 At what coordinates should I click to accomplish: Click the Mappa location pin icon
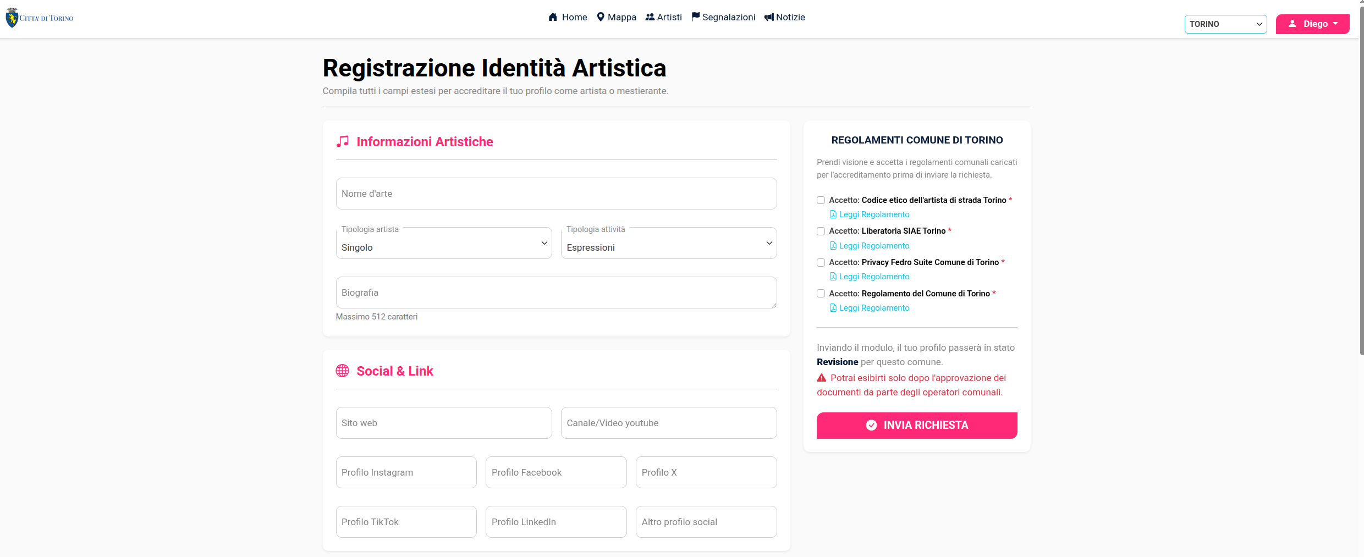[601, 17]
